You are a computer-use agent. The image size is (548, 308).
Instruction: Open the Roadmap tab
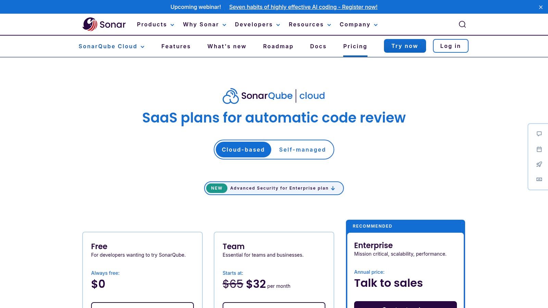[278, 47]
